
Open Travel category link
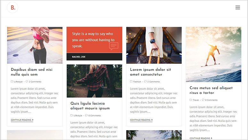196,100
